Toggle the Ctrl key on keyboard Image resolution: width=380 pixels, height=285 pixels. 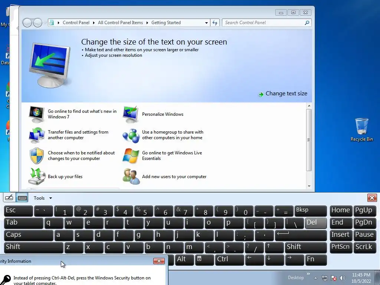coord(229,260)
